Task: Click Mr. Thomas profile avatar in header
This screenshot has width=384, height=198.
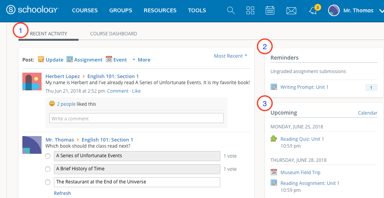Action: (334, 10)
